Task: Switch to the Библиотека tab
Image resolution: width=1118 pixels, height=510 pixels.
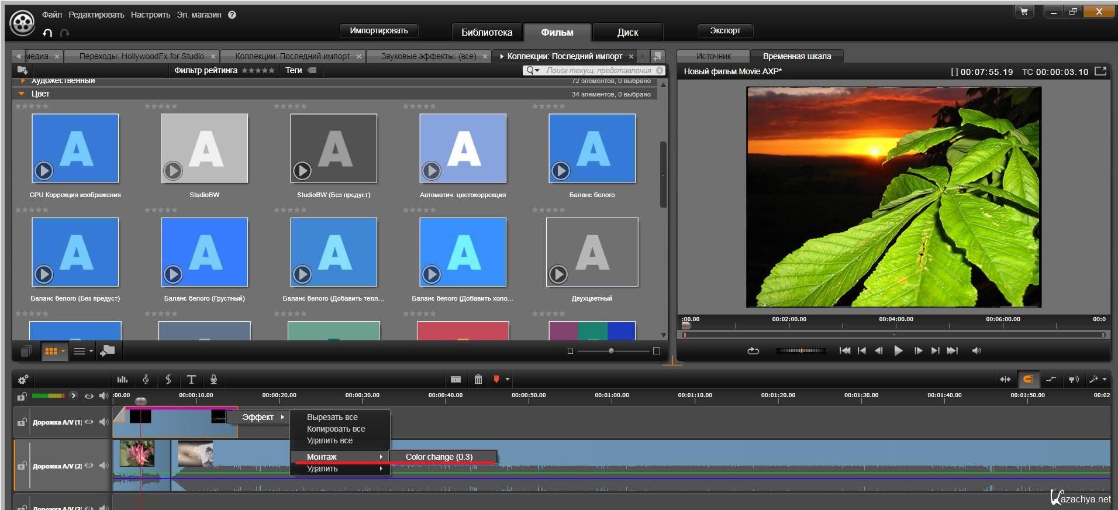Action: pos(486,32)
